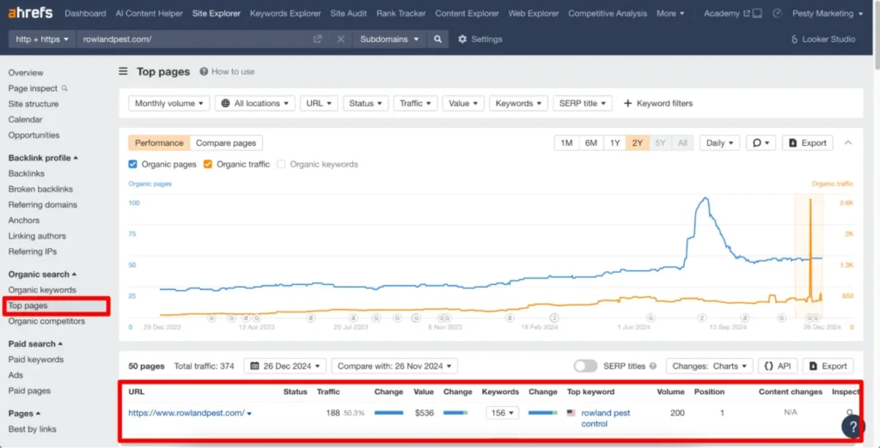Open the target URL in a new tab icon
This screenshot has height=448, width=880.
click(318, 39)
